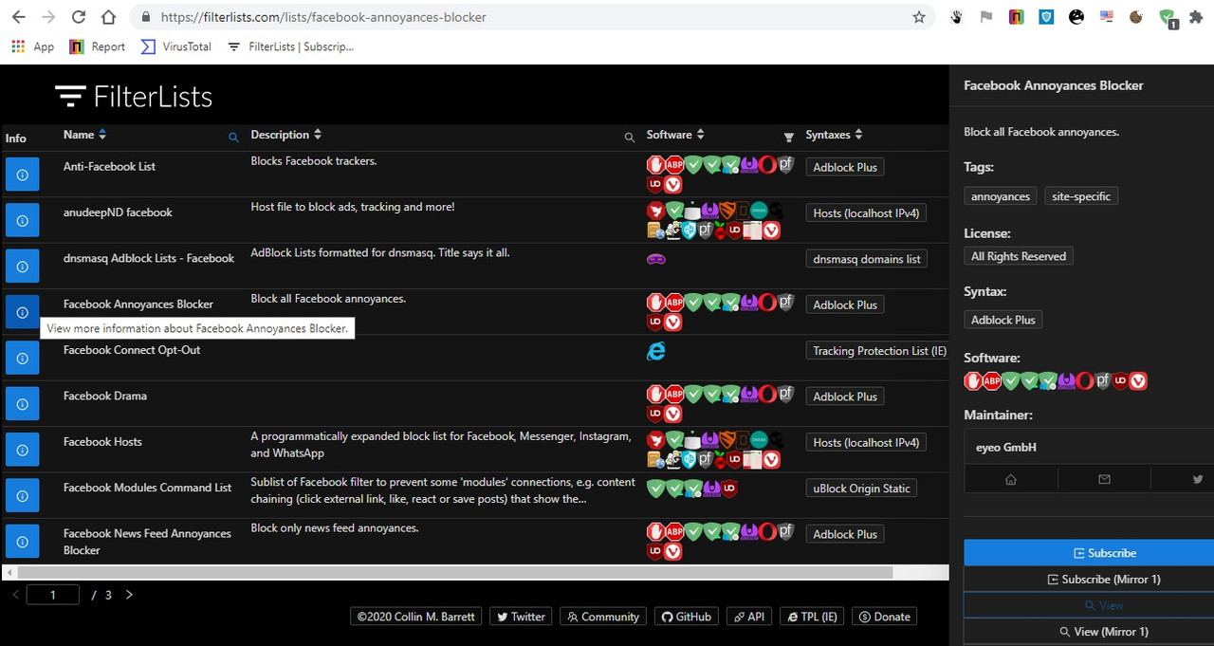Go to browser home page
This screenshot has width=1214, height=646.
(108, 17)
